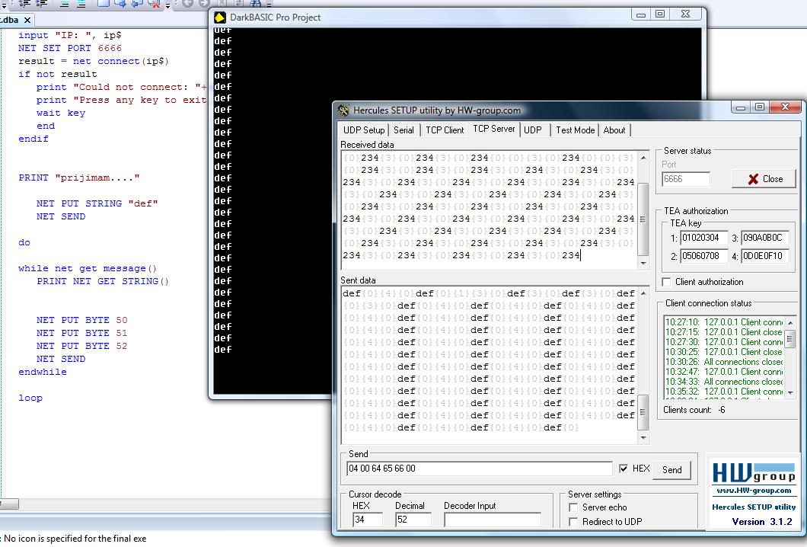Open the About tab
Image resolution: width=807 pixels, height=547 pixels.
point(614,130)
